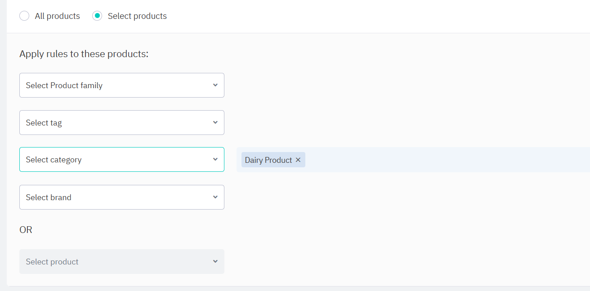Click the chevron arrow in Select category
Screen dimensions: 590x291
[x=215, y=160]
